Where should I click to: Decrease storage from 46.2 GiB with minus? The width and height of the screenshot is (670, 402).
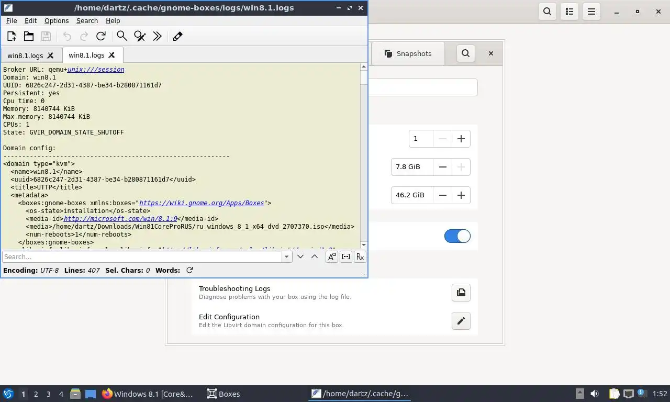coord(443,195)
